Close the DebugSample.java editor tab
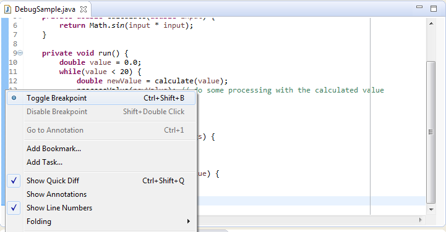This screenshot has width=446, height=232. pyautogui.click(x=84, y=9)
